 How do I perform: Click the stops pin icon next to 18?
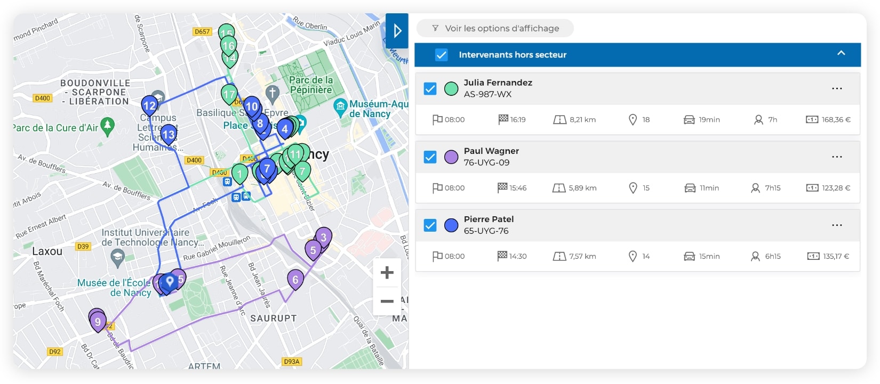click(x=633, y=120)
